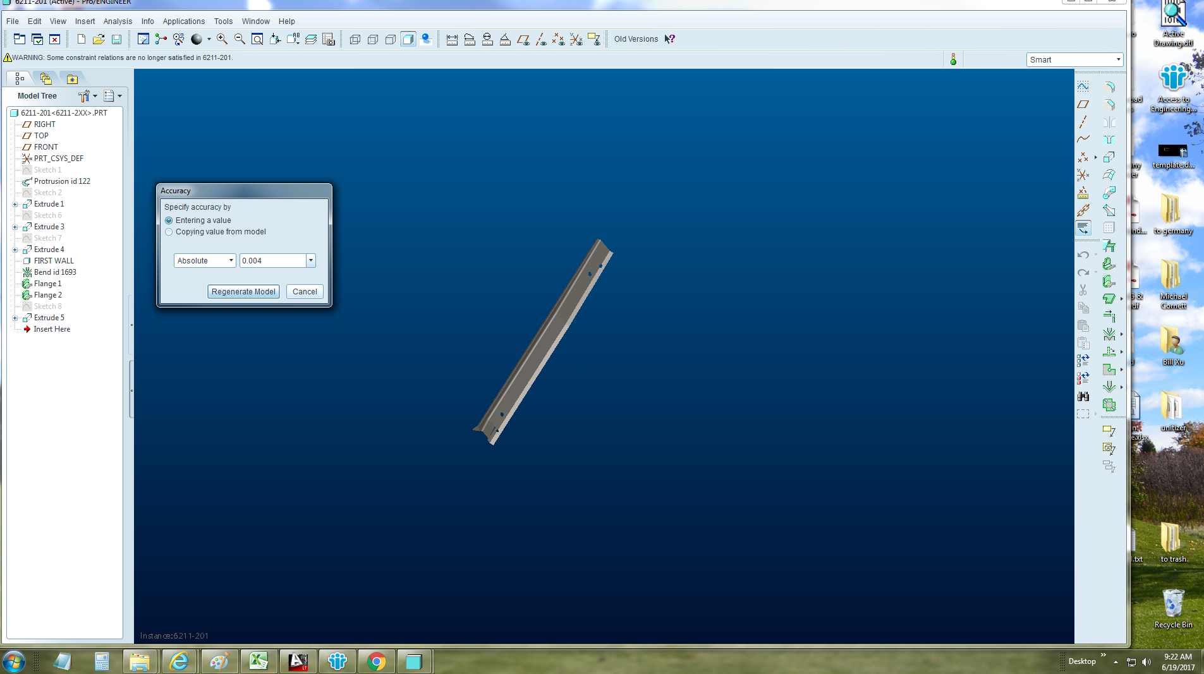Toggle annotation element display icon
1204x674 pixels.
tap(593, 39)
